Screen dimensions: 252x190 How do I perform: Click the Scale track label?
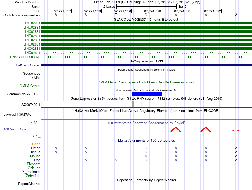[36, 7]
